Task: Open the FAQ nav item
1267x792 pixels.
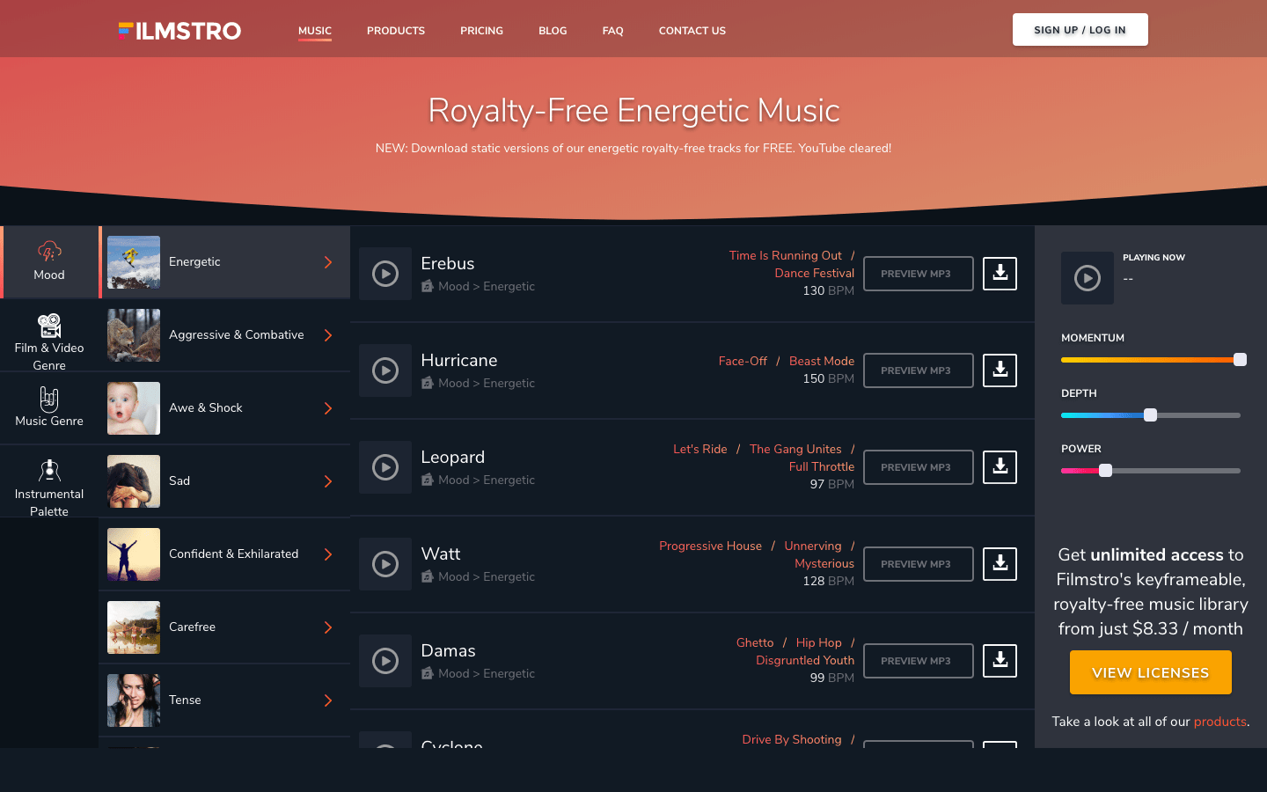Action: pos(613,31)
